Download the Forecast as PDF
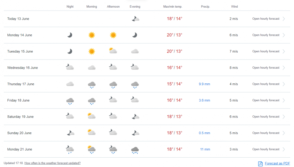Screen dimensions: 294x167 point(277,163)
